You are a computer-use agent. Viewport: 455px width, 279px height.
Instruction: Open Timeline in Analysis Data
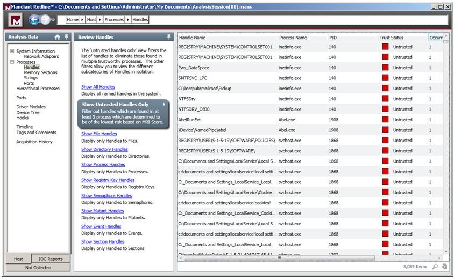[x=25, y=127]
